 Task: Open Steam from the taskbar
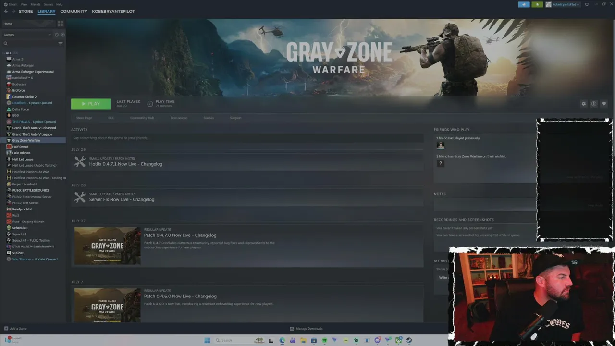coord(409,340)
